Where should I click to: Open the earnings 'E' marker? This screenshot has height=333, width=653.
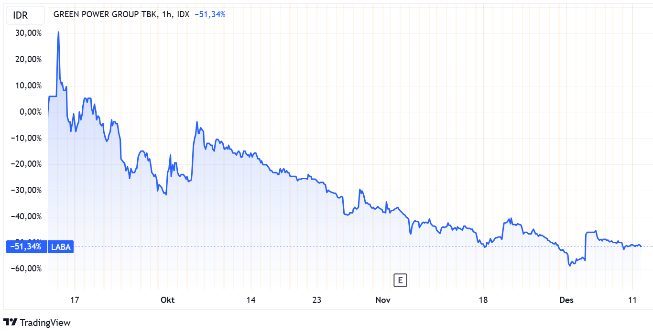point(400,280)
